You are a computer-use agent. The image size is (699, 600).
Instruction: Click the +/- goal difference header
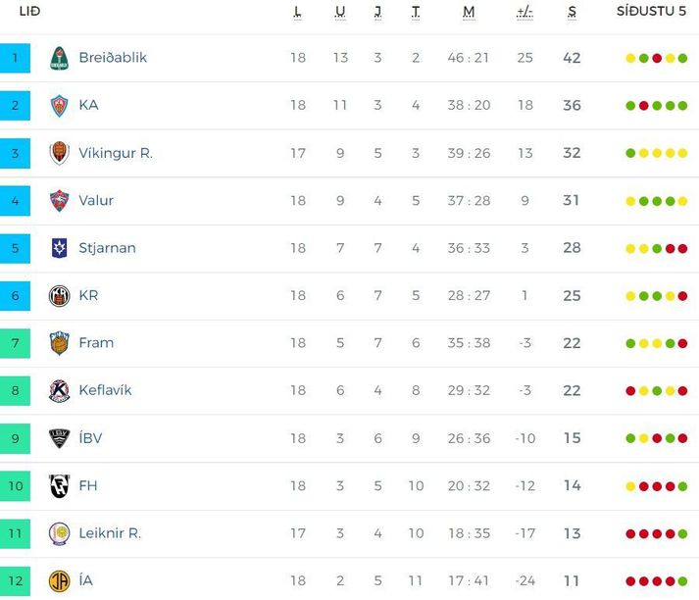tap(524, 12)
